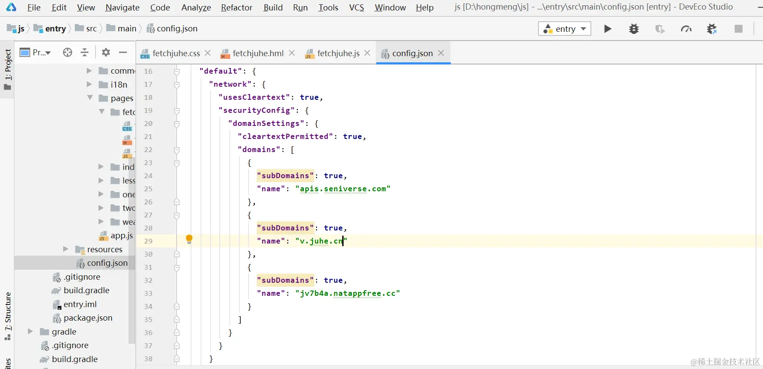
Task: Run the entry configuration
Action: [607, 29]
